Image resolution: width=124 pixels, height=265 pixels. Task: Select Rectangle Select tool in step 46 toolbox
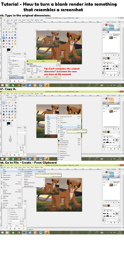coord(4,29)
